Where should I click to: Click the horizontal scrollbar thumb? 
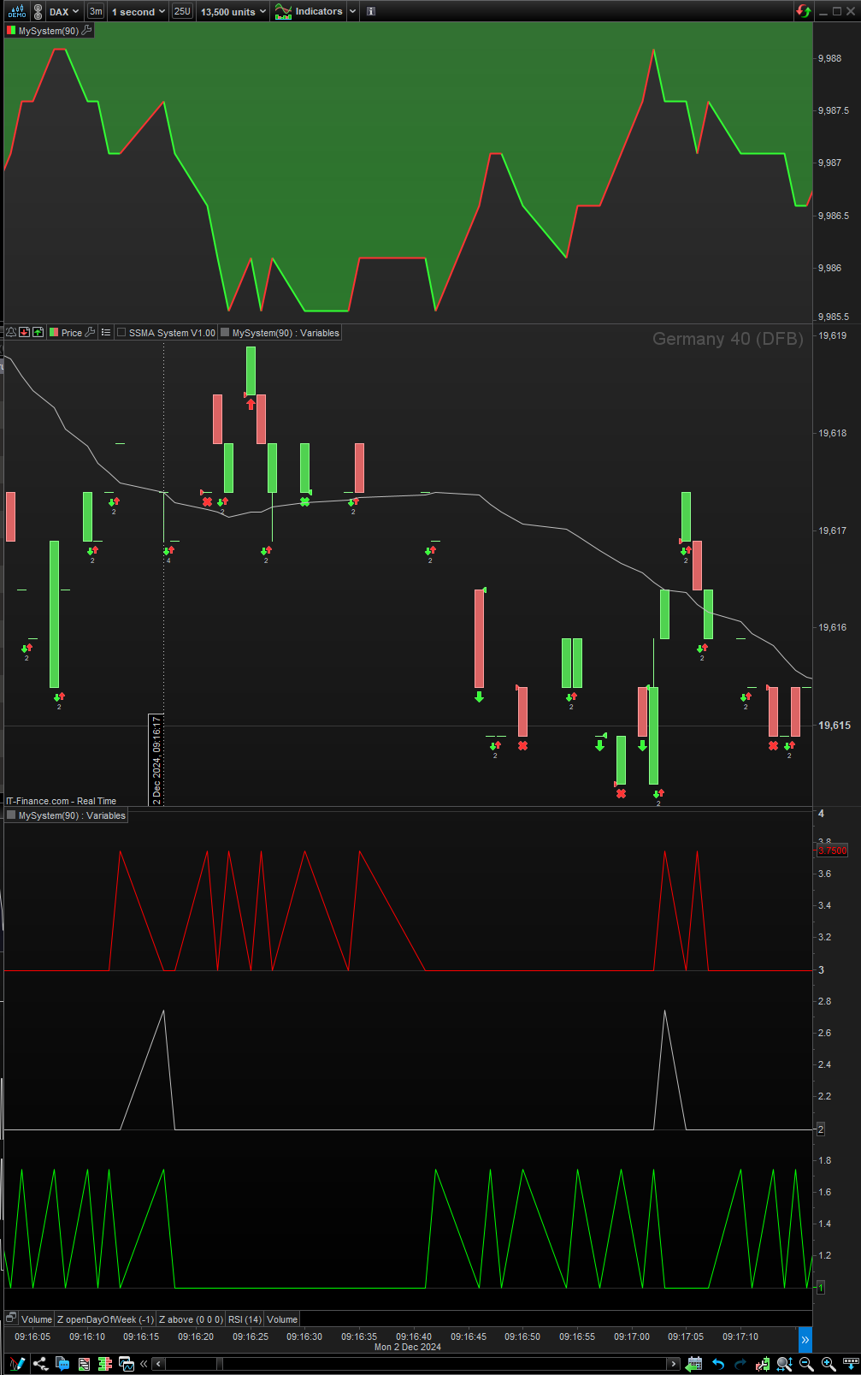(x=220, y=1364)
